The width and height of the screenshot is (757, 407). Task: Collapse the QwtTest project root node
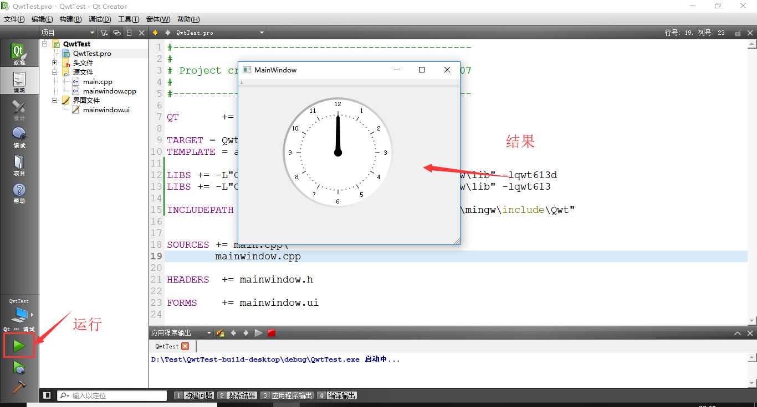(45, 44)
